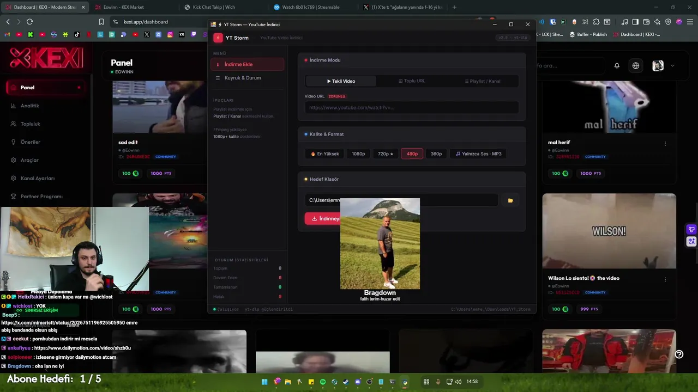Go back in browser history
Image resolution: width=698 pixels, height=392 pixels.
8,22
